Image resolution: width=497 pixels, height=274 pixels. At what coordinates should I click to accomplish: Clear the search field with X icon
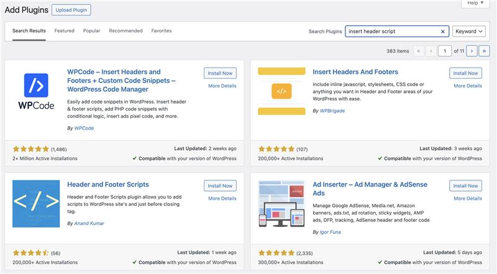click(x=443, y=32)
